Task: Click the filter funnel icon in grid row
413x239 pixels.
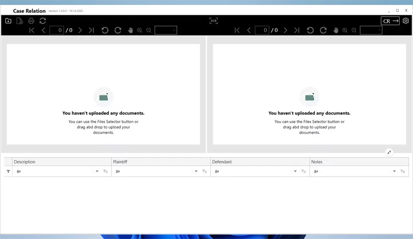Action: click(x=8, y=171)
